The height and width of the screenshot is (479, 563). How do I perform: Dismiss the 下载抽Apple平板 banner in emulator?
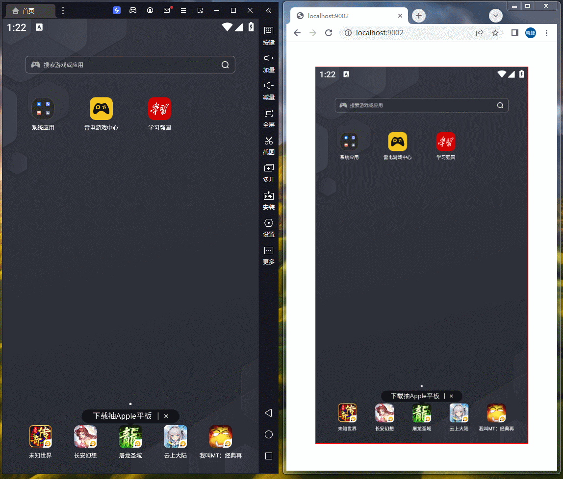point(166,416)
